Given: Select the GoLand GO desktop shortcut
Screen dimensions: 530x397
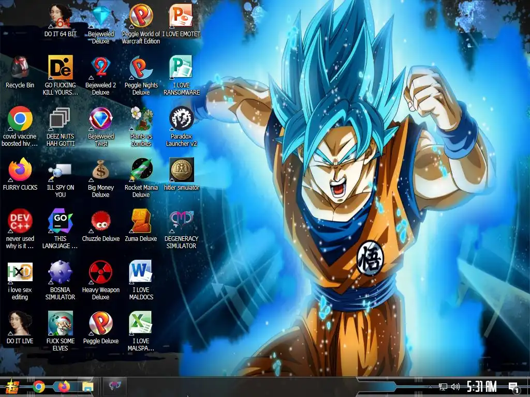Looking at the screenshot, I should 60,228.
